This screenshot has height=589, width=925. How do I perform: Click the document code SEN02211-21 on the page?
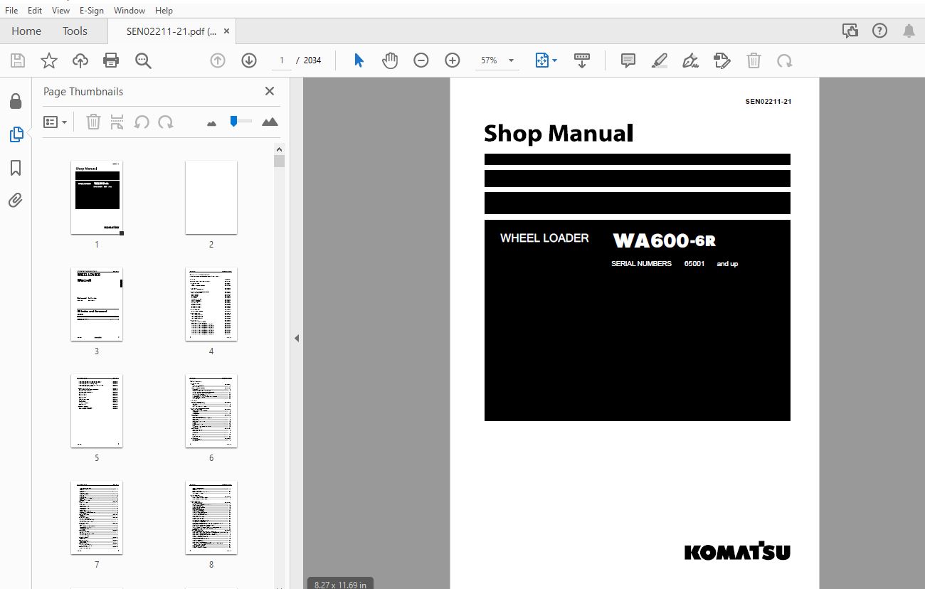point(768,102)
